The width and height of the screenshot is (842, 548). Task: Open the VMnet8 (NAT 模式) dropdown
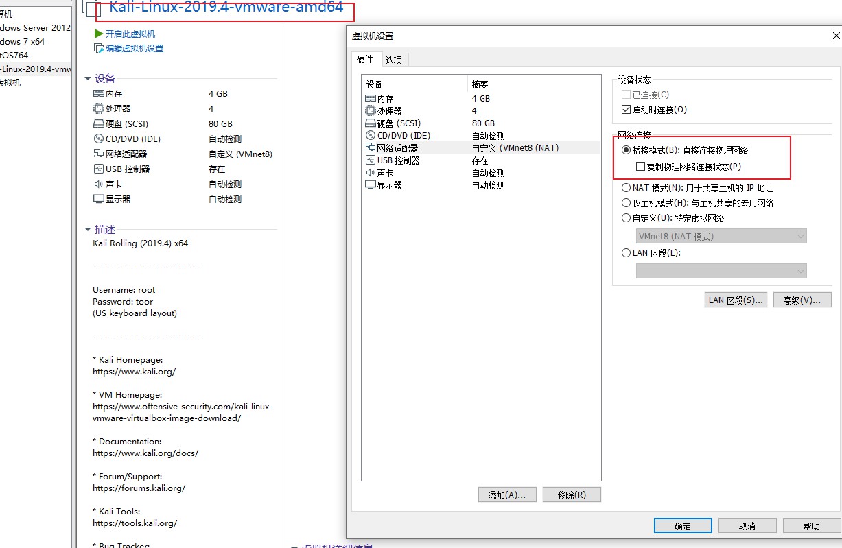(721, 237)
